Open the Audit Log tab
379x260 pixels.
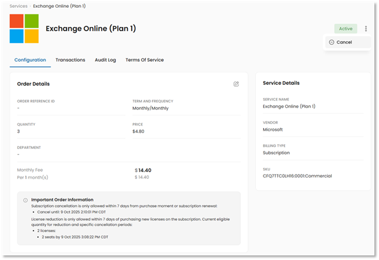pyautogui.click(x=105, y=60)
